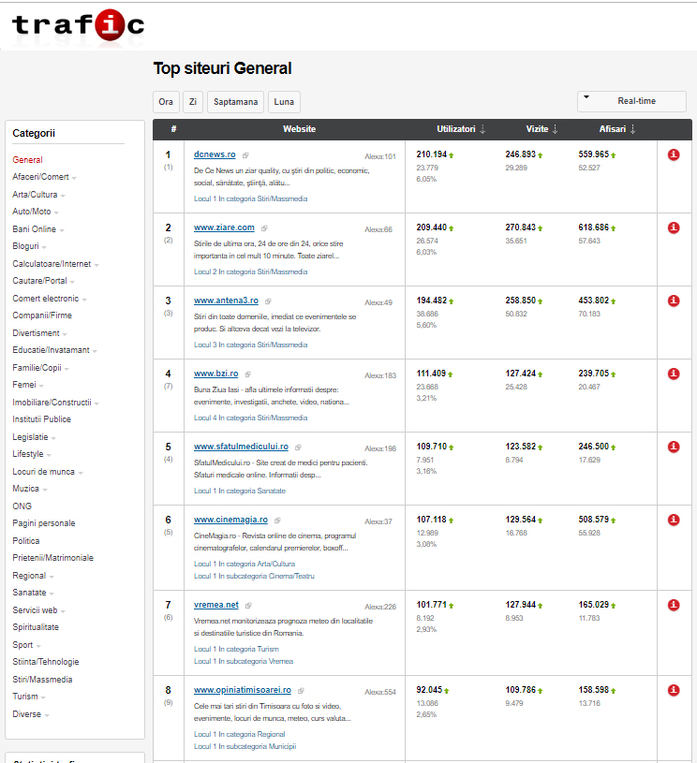
Task: Open the www.sfatulmedicului.ro link
Action: 241,447
